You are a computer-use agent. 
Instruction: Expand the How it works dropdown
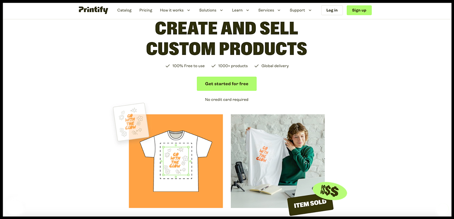click(175, 10)
